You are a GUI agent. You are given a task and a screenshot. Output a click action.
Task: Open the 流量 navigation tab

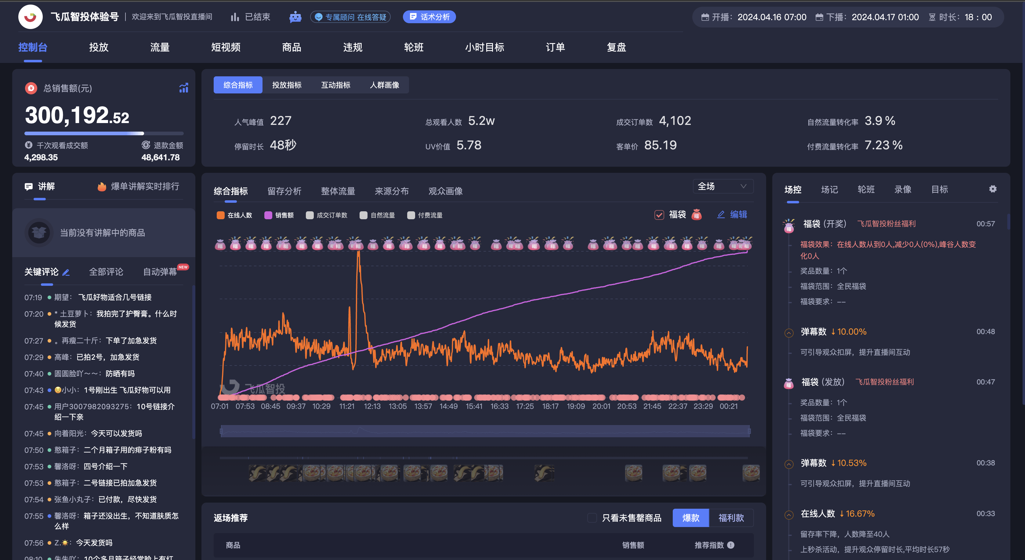pyautogui.click(x=160, y=47)
